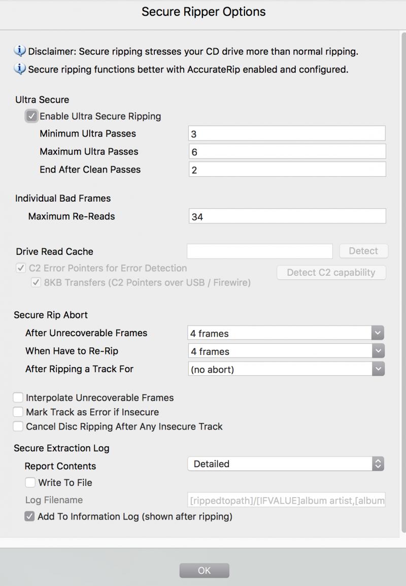This screenshot has width=406, height=586.
Task: Open the After Unrecoverable Frames dropdown
Action: (x=285, y=333)
